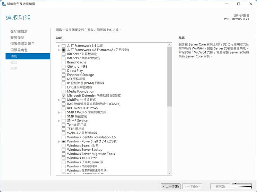Expand the Windows PowerShell feature node
Screen dimensions: 257x192
[59, 141]
